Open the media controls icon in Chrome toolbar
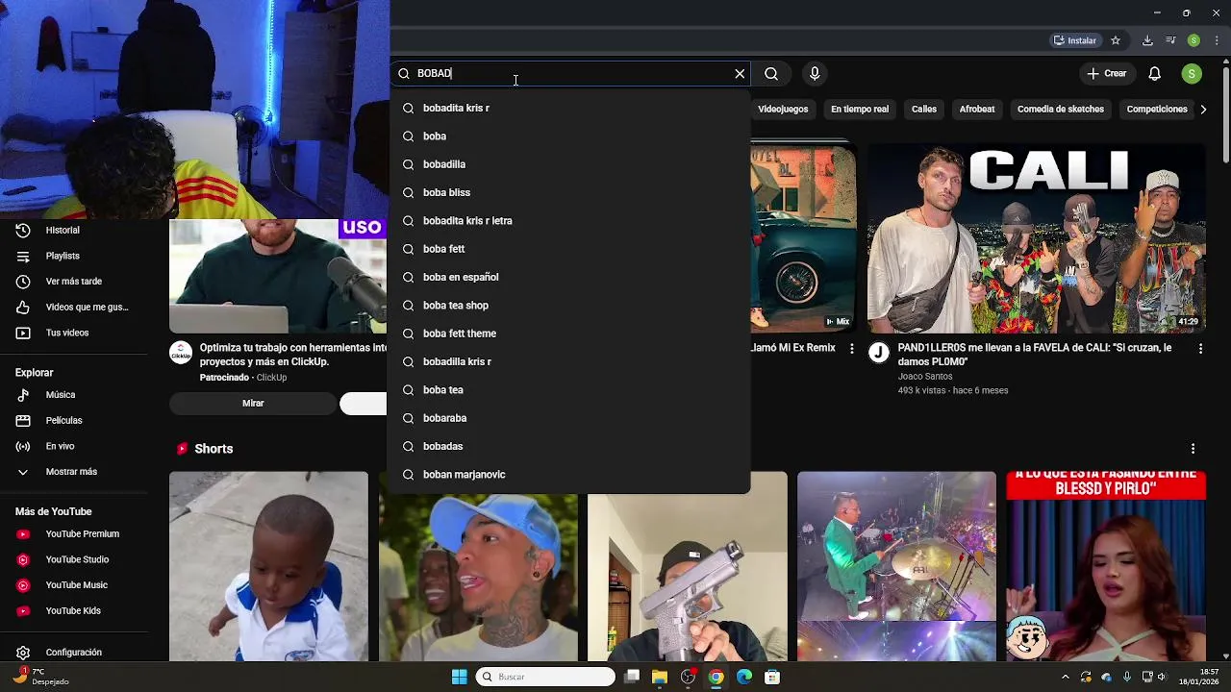 click(1170, 40)
